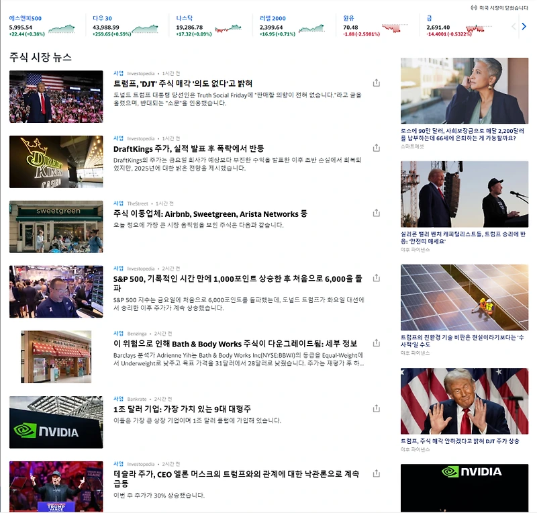
Task: Share the Airbnb, Sweetgreen, Arista Networks article
Action: click(x=376, y=213)
